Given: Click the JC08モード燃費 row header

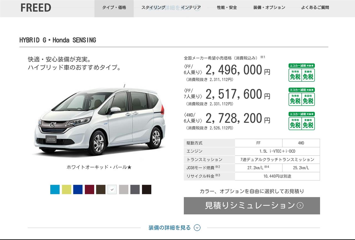Looking at the screenshot, I should pos(209,168).
